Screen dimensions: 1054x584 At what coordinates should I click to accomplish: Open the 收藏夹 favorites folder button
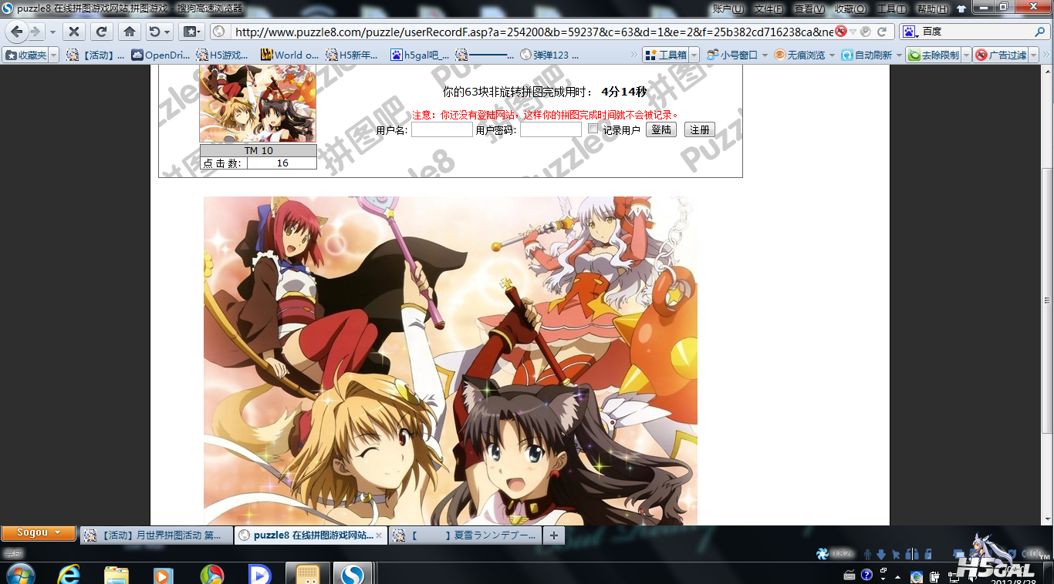[26, 55]
